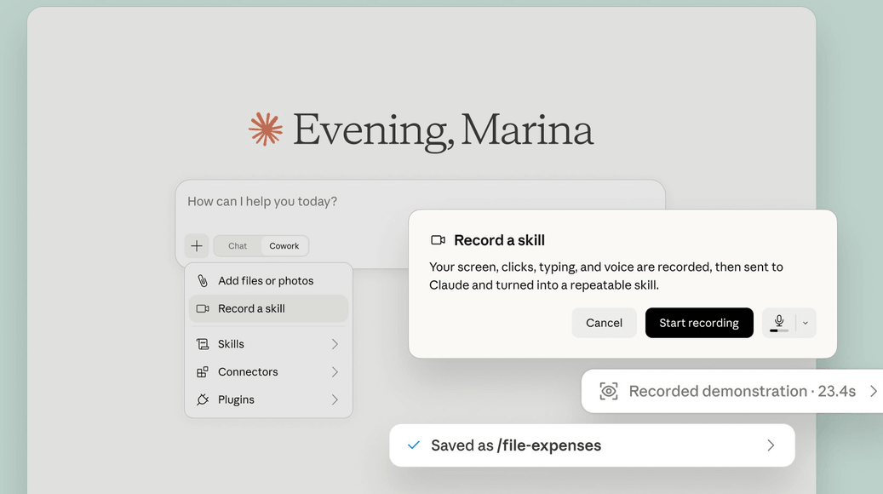Click the camera icon beside Record a skill menu item
The height and width of the screenshot is (494, 883).
point(202,308)
